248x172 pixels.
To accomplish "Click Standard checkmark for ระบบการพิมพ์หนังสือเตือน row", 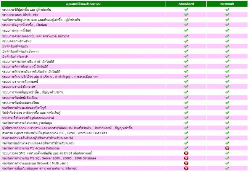I will click(x=186, y=98).
